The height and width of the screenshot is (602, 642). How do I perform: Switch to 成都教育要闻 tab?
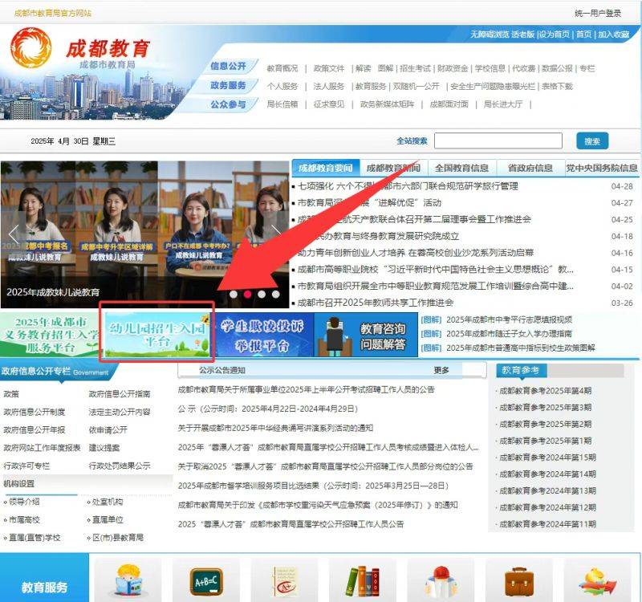326,169
